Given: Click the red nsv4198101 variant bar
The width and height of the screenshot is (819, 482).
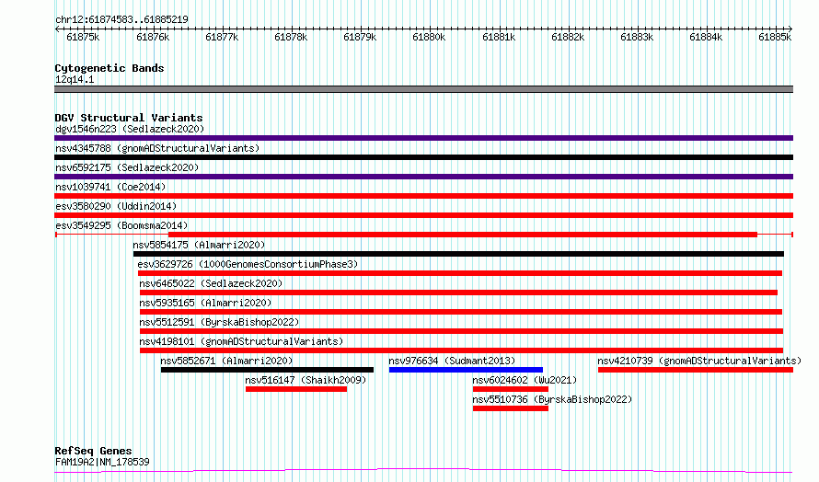Looking at the screenshot, I should pos(461,350).
